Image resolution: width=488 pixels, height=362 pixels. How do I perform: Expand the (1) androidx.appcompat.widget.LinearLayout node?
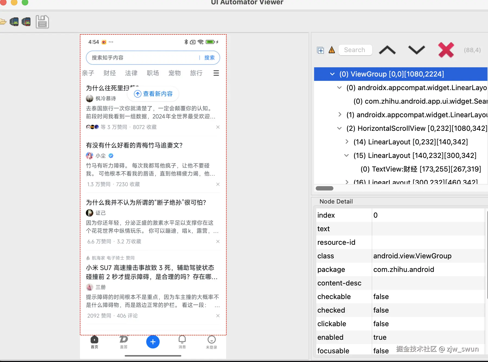339,115
